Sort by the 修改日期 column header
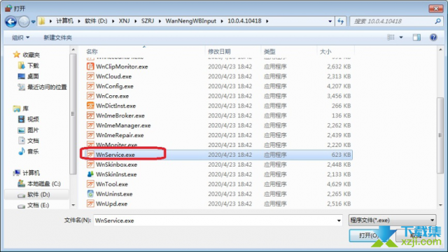The width and height of the screenshot is (448, 252). click(219, 51)
